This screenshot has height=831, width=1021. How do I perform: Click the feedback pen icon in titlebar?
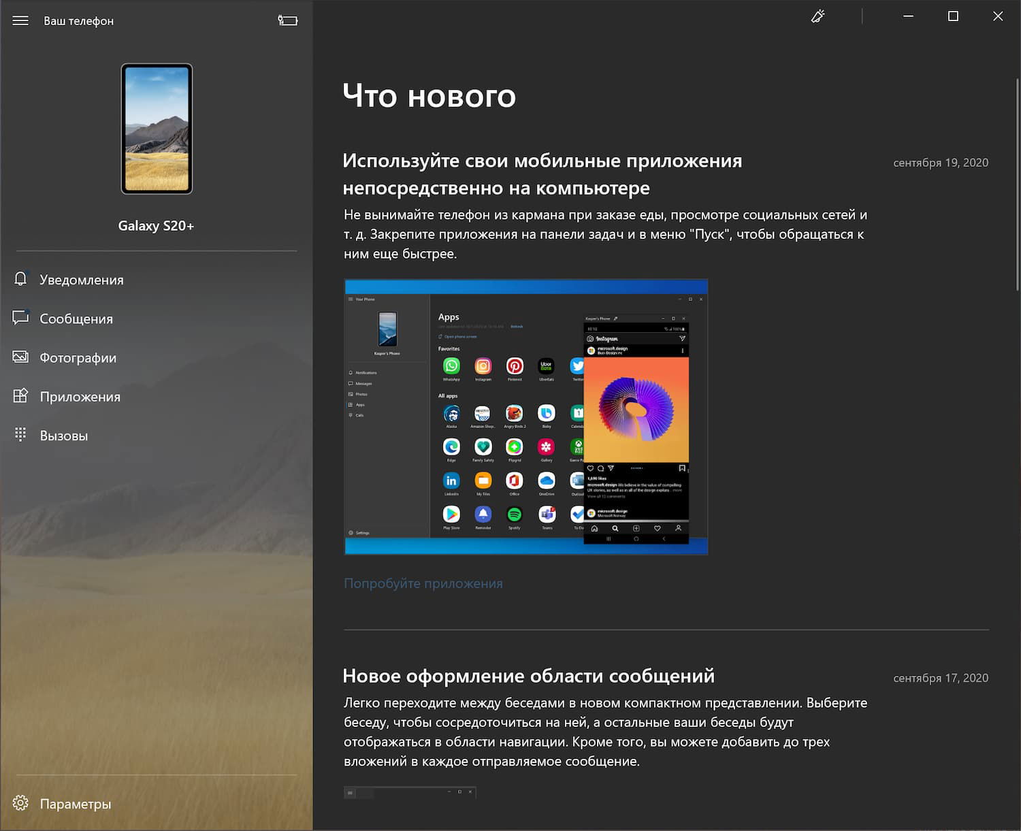point(819,16)
